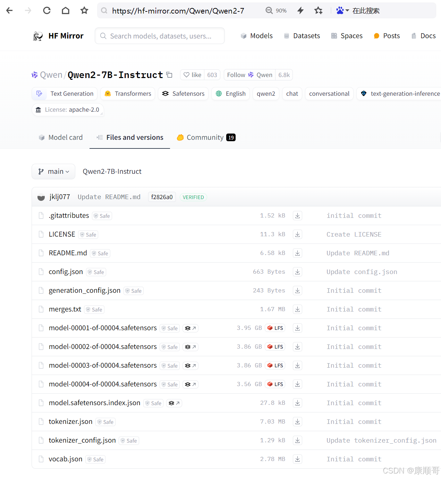Click the lightning bolt icon

[300, 11]
